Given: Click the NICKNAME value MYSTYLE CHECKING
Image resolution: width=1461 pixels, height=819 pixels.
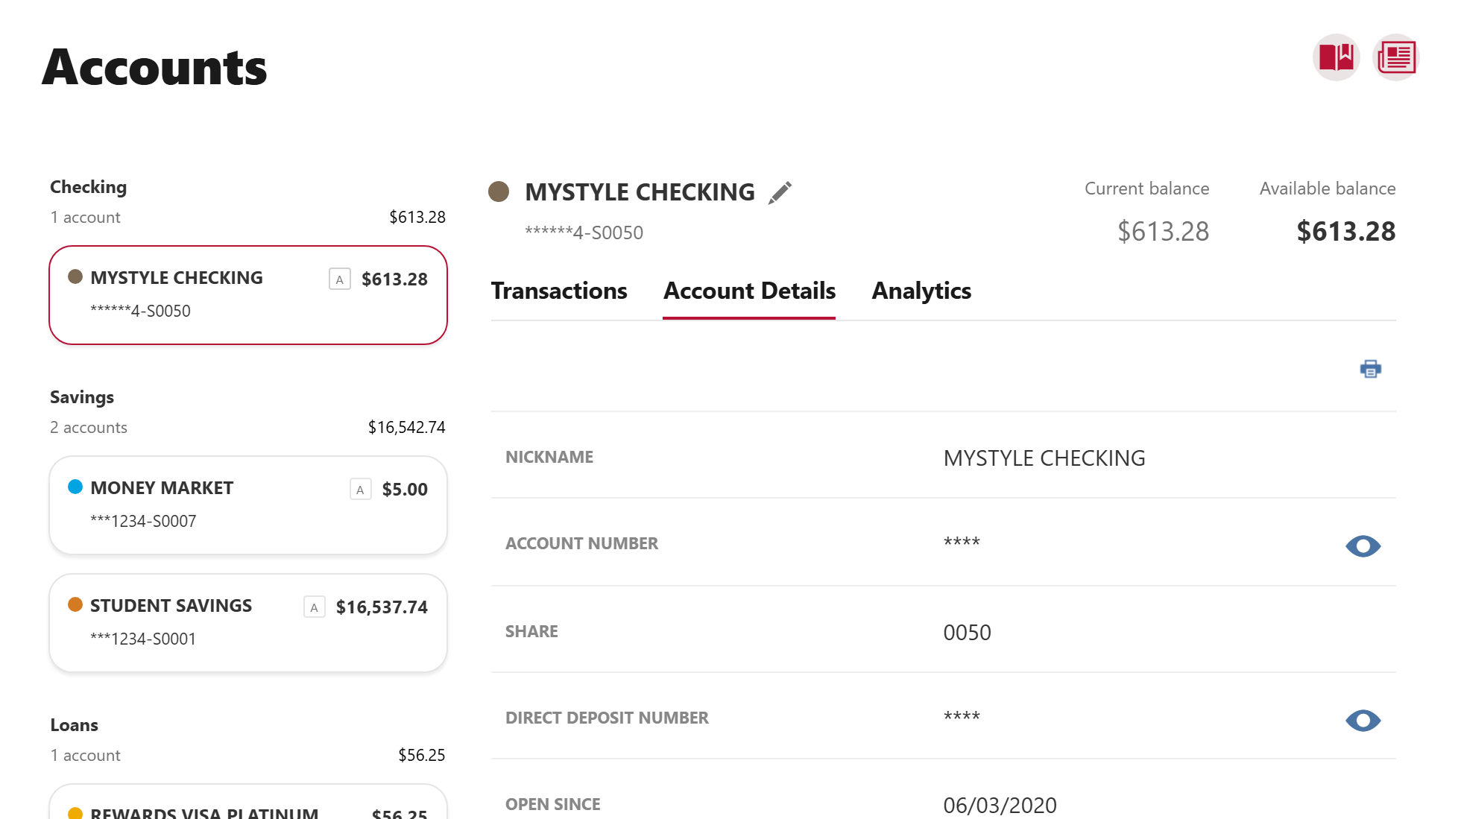Looking at the screenshot, I should pos(1044,458).
